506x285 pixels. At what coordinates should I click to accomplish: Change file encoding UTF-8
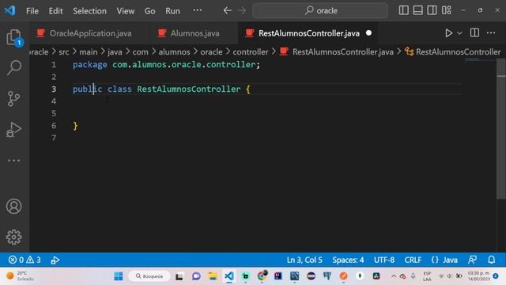click(x=384, y=260)
